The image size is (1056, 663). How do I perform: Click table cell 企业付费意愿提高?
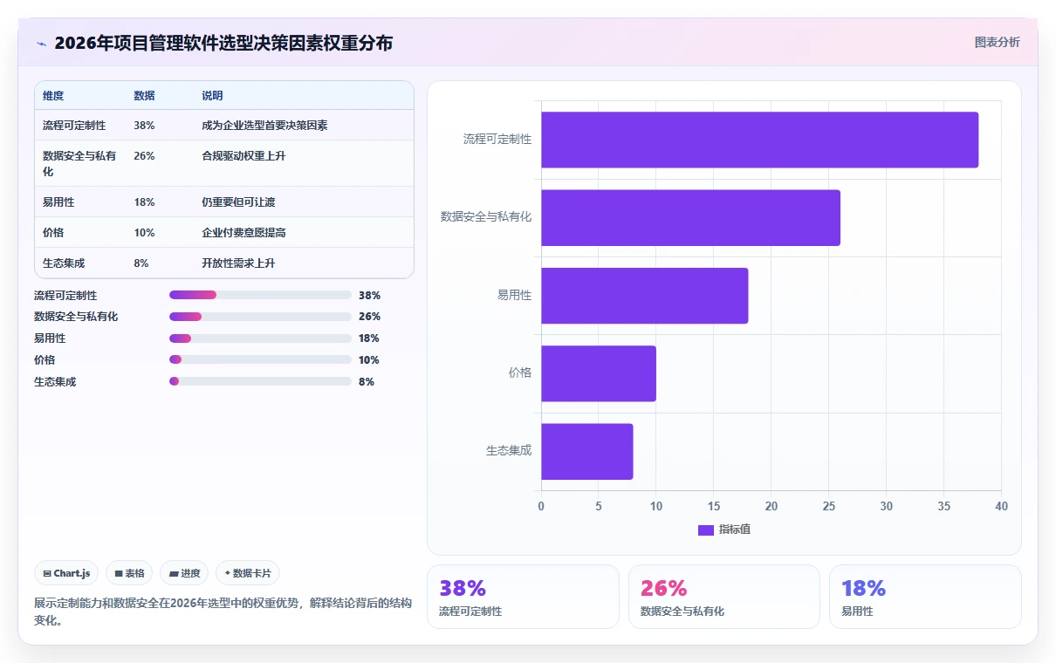[243, 233]
